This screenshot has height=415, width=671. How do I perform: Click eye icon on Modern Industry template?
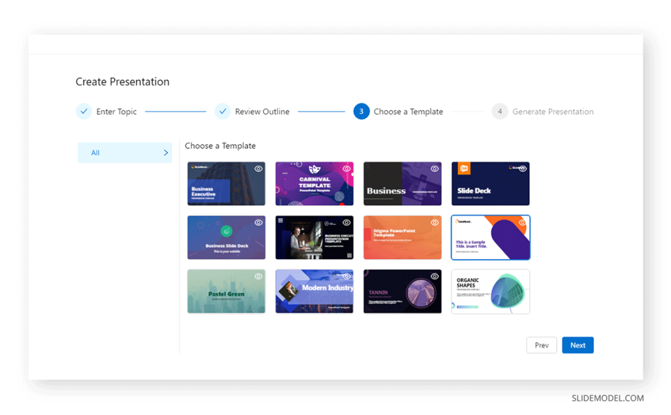pos(347,276)
